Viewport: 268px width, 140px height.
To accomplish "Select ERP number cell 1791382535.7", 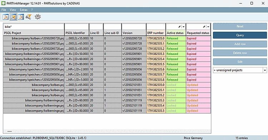I will click(156, 74).
